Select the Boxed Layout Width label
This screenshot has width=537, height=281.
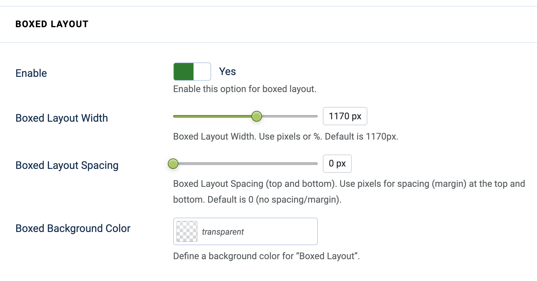click(x=62, y=118)
